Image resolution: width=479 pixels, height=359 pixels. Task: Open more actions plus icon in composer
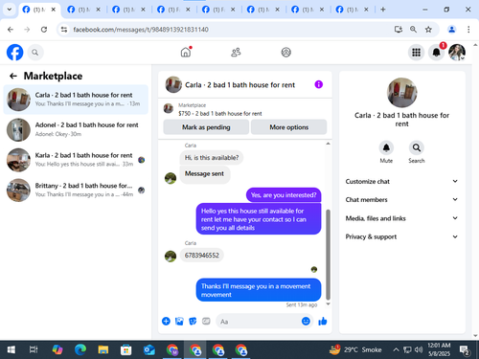(166, 321)
